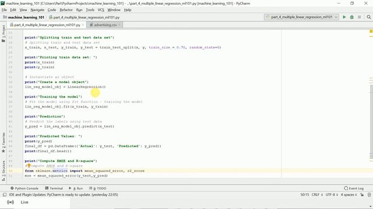Change UTF-8 file encoding setting
The width and height of the screenshot is (373, 209).
332,195
